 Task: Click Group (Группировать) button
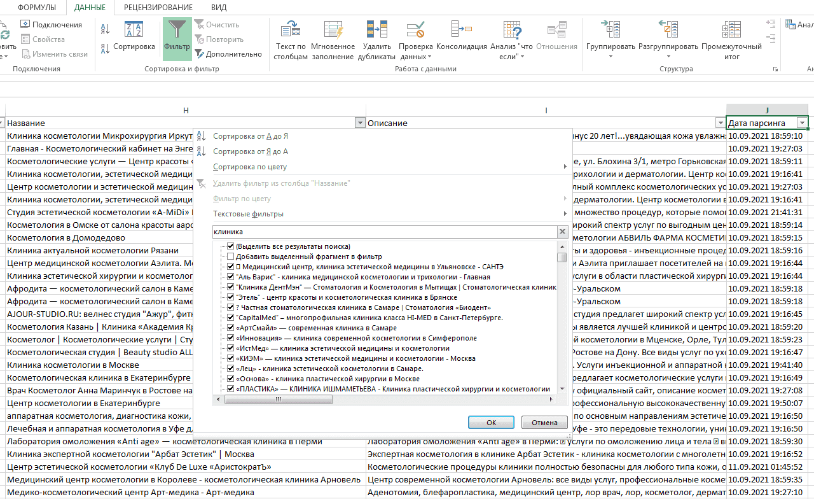coord(610,39)
